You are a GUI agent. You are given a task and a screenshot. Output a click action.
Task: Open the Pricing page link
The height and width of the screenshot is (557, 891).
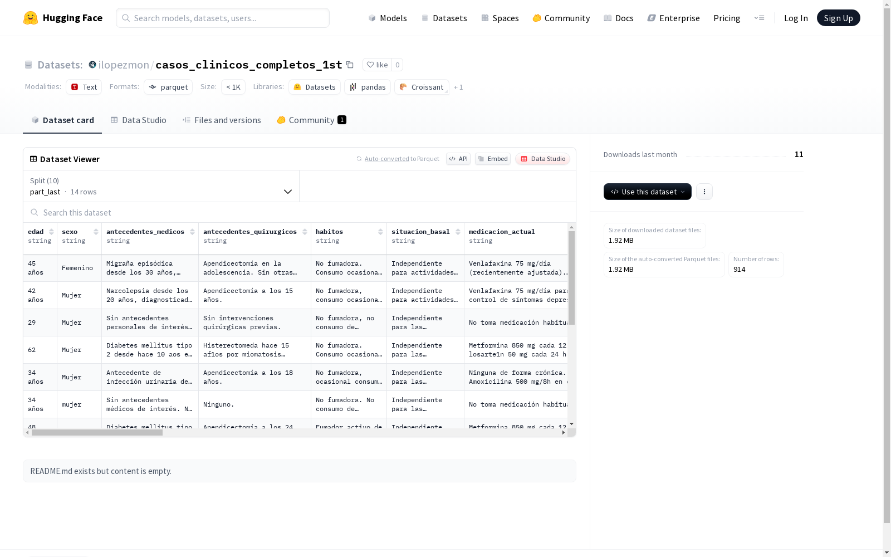pyautogui.click(x=727, y=18)
